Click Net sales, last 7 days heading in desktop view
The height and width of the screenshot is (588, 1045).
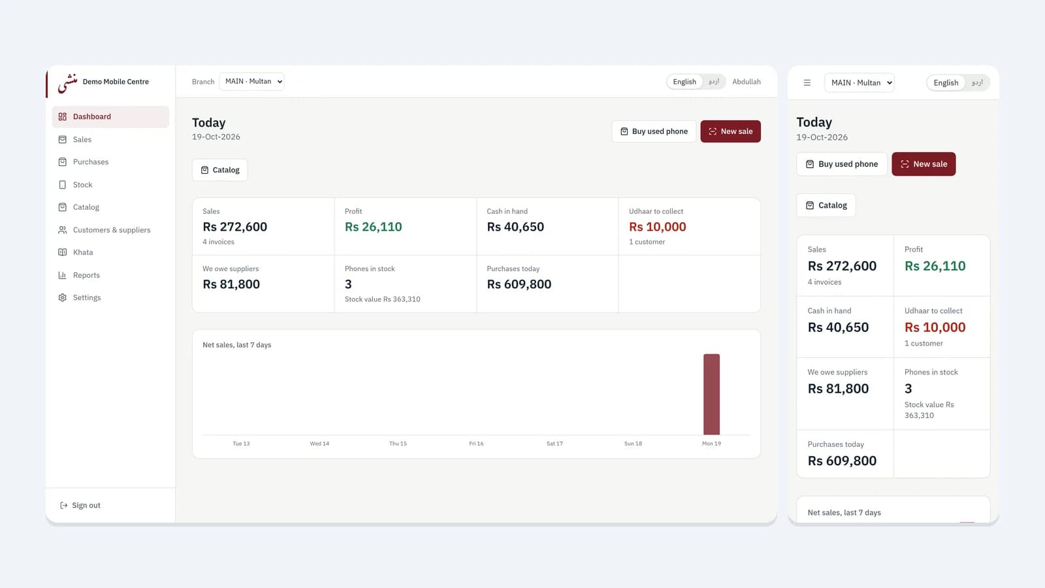pyautogui.click(x=237, y=345)
